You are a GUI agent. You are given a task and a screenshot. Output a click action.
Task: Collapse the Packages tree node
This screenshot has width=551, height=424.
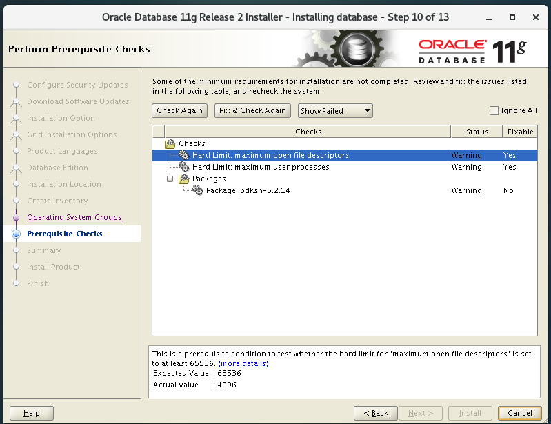170,179
